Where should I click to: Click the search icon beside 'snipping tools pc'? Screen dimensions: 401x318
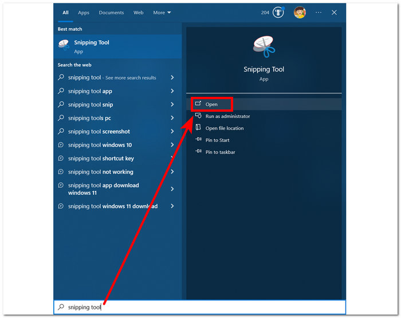pyautogui.click(x=61, y=117)
